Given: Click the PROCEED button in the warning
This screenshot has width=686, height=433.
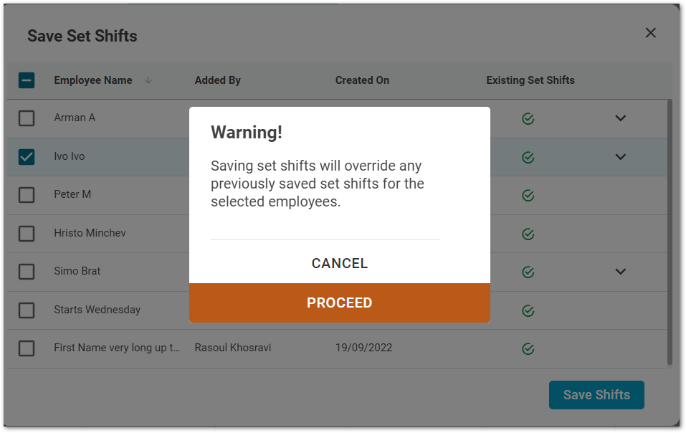Looking at the screenshot, I should pyautogui.click(x=339, y=303).
